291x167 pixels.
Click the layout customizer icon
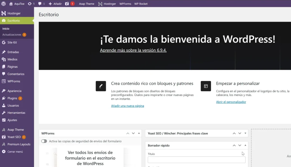[x=206, y=86]
